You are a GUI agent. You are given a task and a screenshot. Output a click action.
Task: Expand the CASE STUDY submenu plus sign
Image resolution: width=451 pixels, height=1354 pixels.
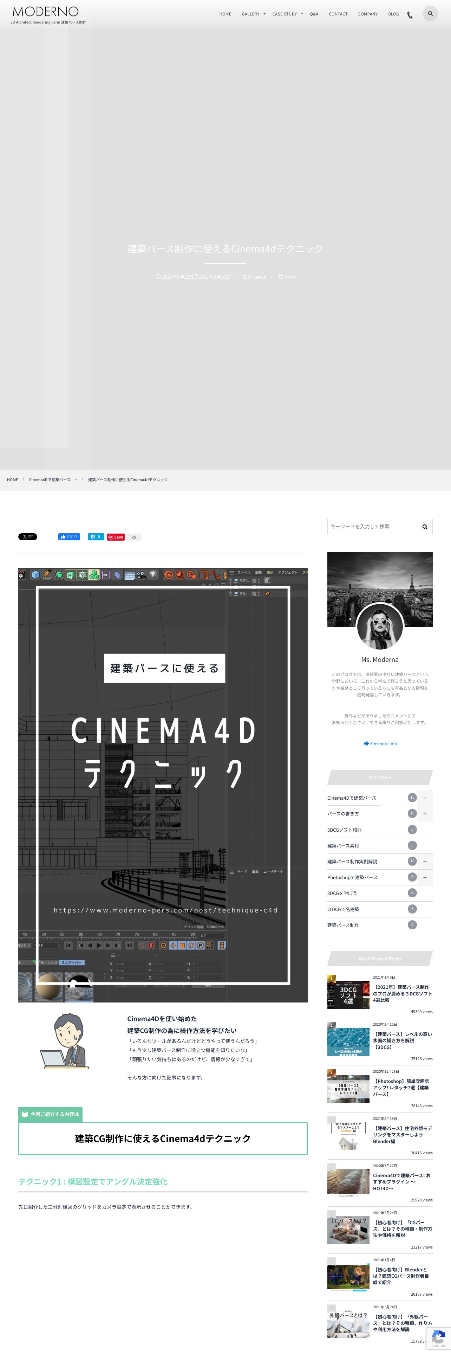302,14
